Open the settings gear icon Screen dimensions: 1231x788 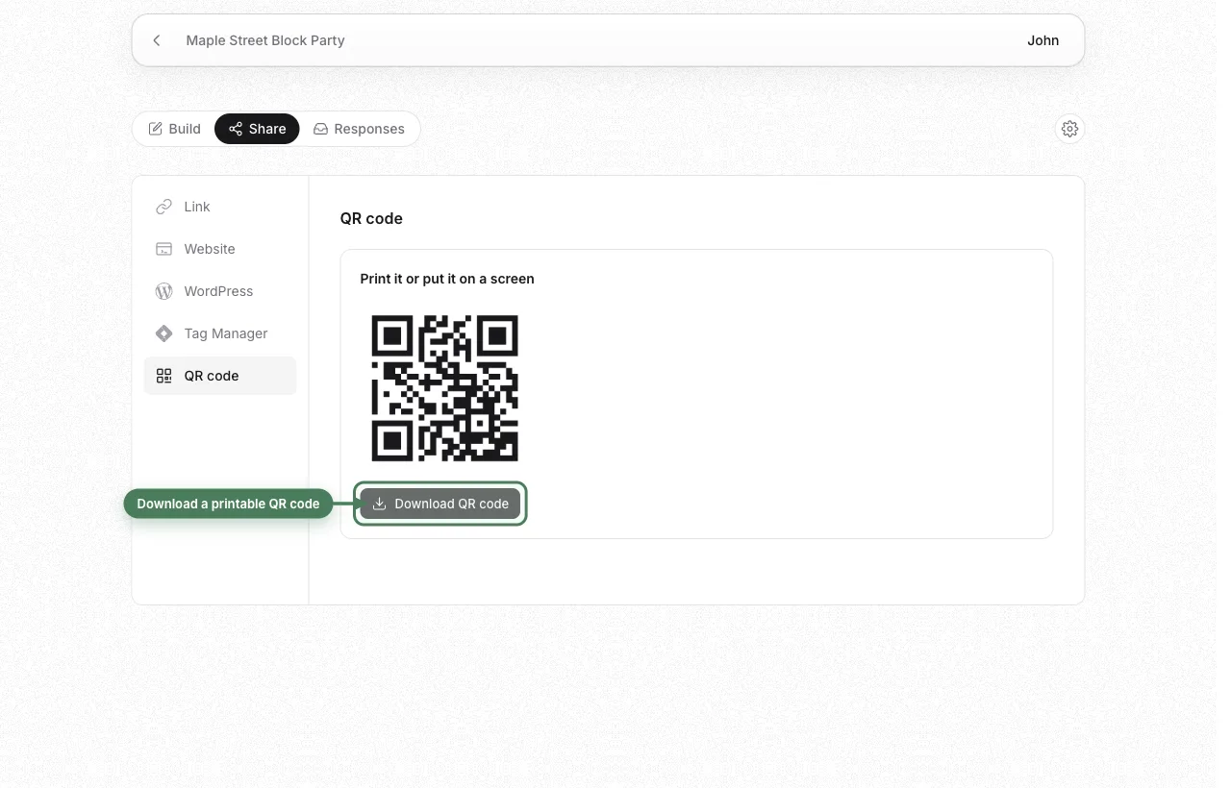[x=1069, y=129]
